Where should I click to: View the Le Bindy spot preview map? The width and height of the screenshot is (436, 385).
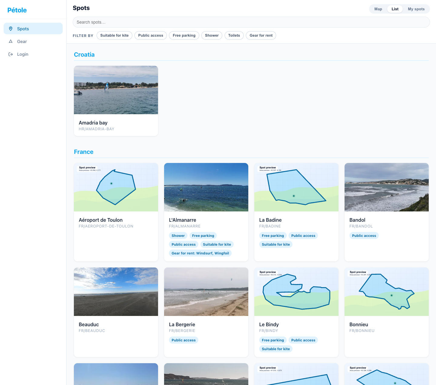click(296, 292)
